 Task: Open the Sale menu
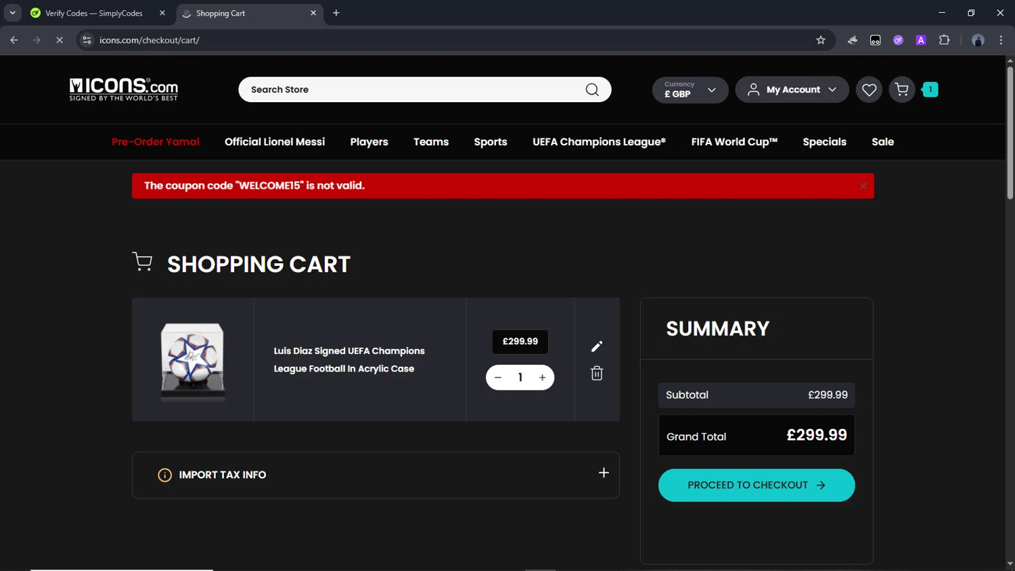(x=882, y=142)
